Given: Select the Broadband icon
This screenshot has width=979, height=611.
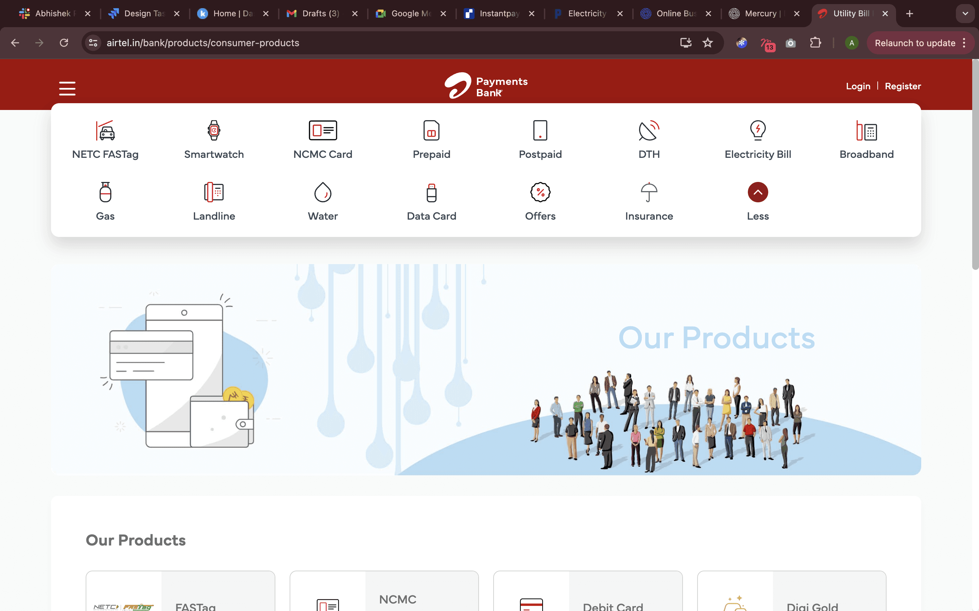Looking at the screenshot, I should tap(866, 131).
